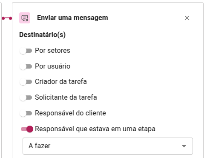Select the leftmost pink connector endpoint dot
Screen dimensions: 213x158
(3, 18)
